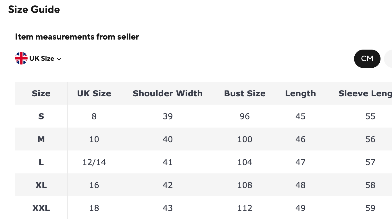Select the partially visible unit toggle beside CM

[389, 58]
